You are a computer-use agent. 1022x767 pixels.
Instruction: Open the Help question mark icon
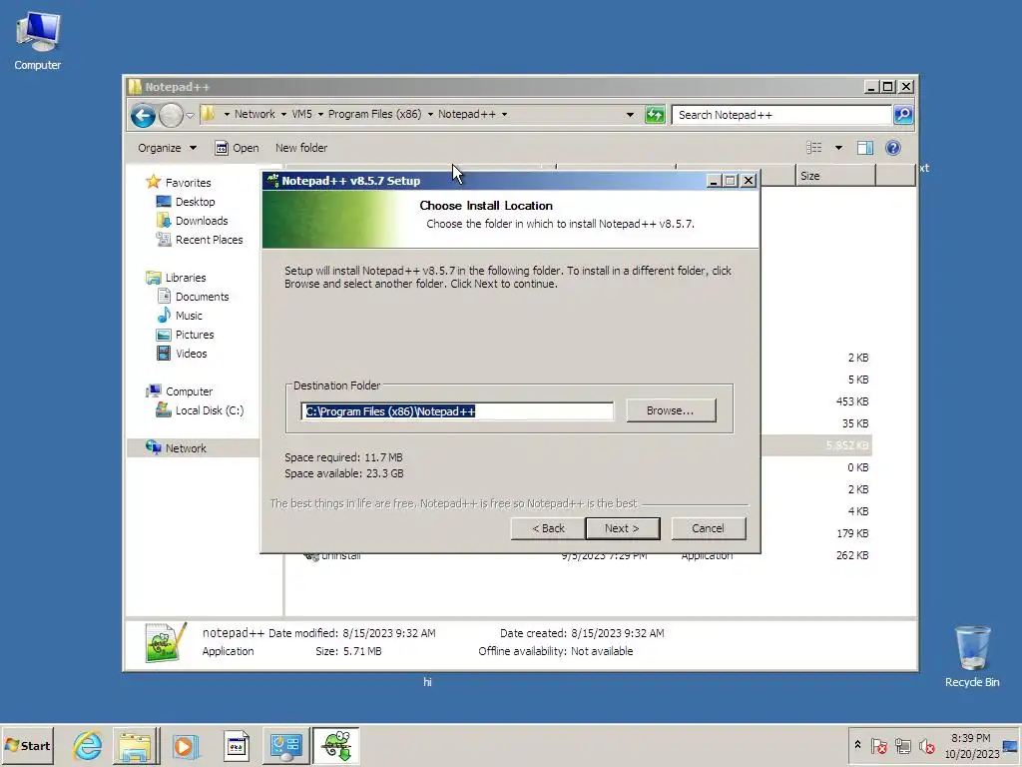point(893,148)
